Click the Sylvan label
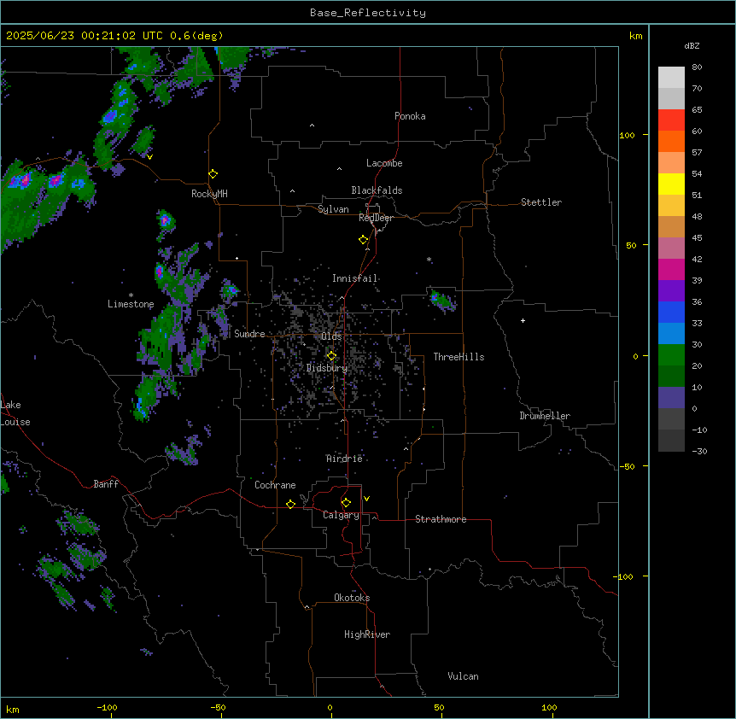736x719 pixels. (x=333, y=209)
